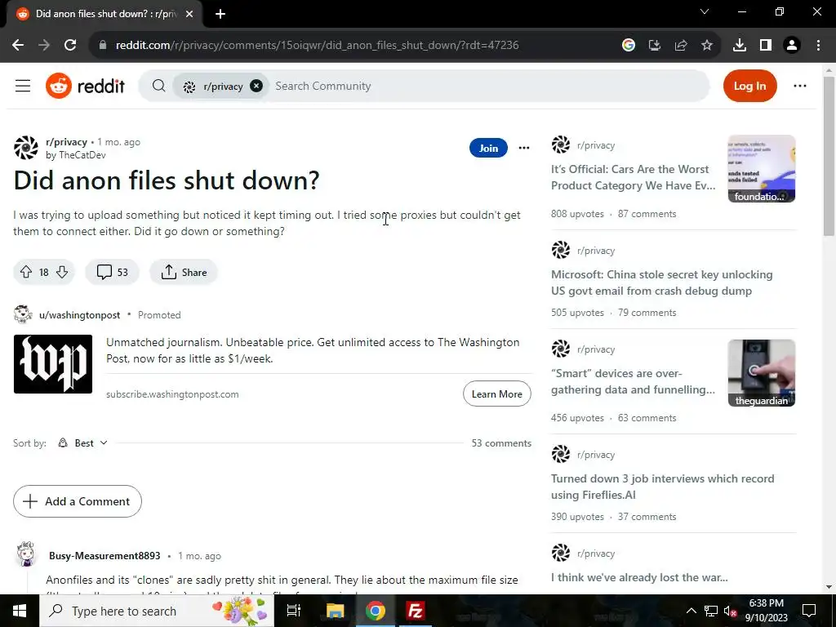The image size is (836, 627).
Task: Open Turned down 3 job interviews post
Action: click(662, 487)
